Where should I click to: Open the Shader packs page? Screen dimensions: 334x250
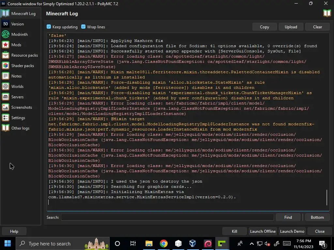[21, 66]
